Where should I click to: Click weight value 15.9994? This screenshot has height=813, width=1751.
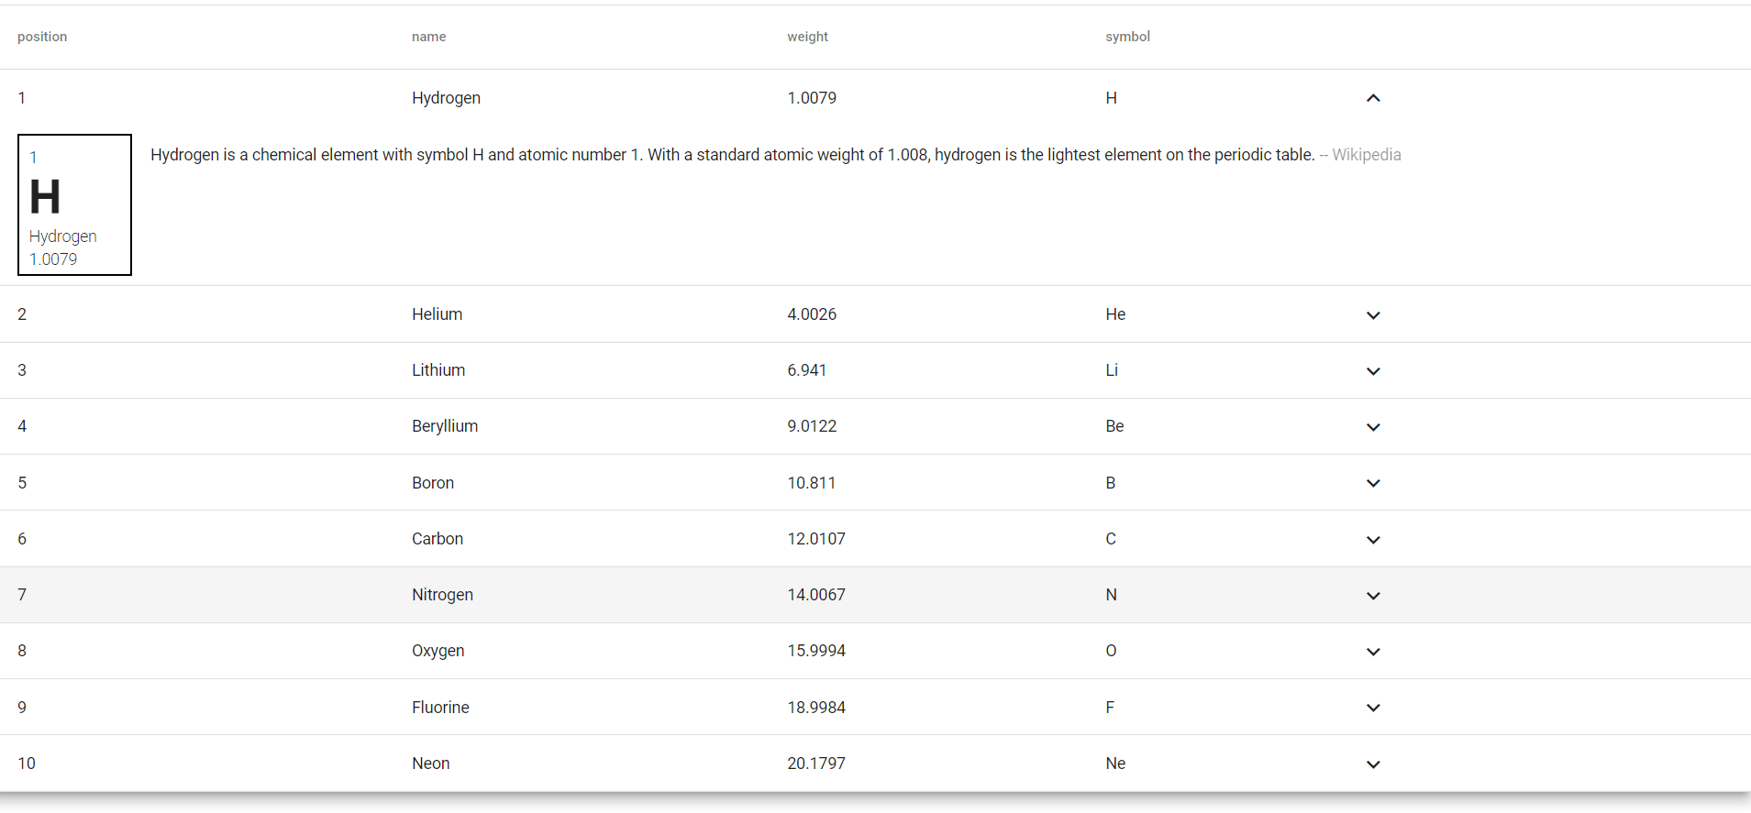pyautogui.click(x=816, y=651)
